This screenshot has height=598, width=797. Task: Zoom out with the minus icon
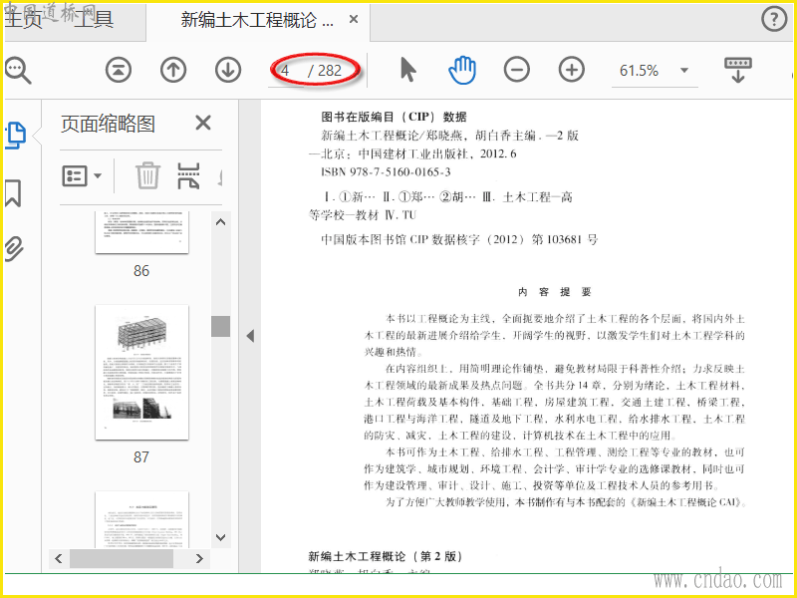[516, 70]
